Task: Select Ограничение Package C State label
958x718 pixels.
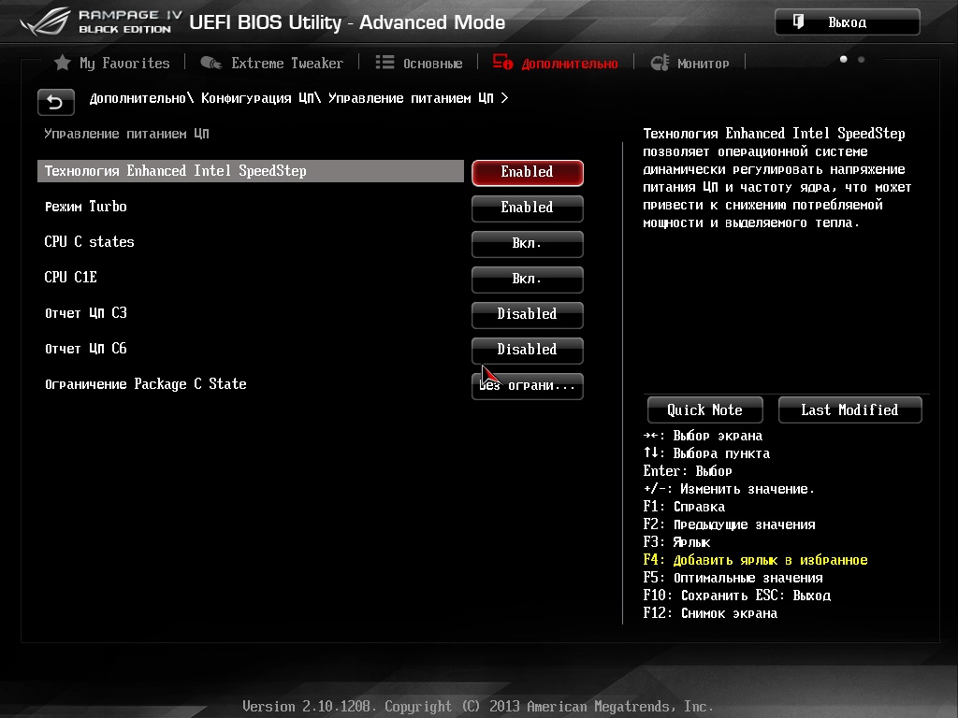Action: click(x=145, y=384)
